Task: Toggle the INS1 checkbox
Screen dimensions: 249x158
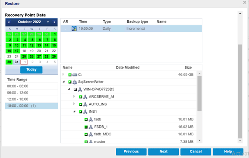Action: 81,112
